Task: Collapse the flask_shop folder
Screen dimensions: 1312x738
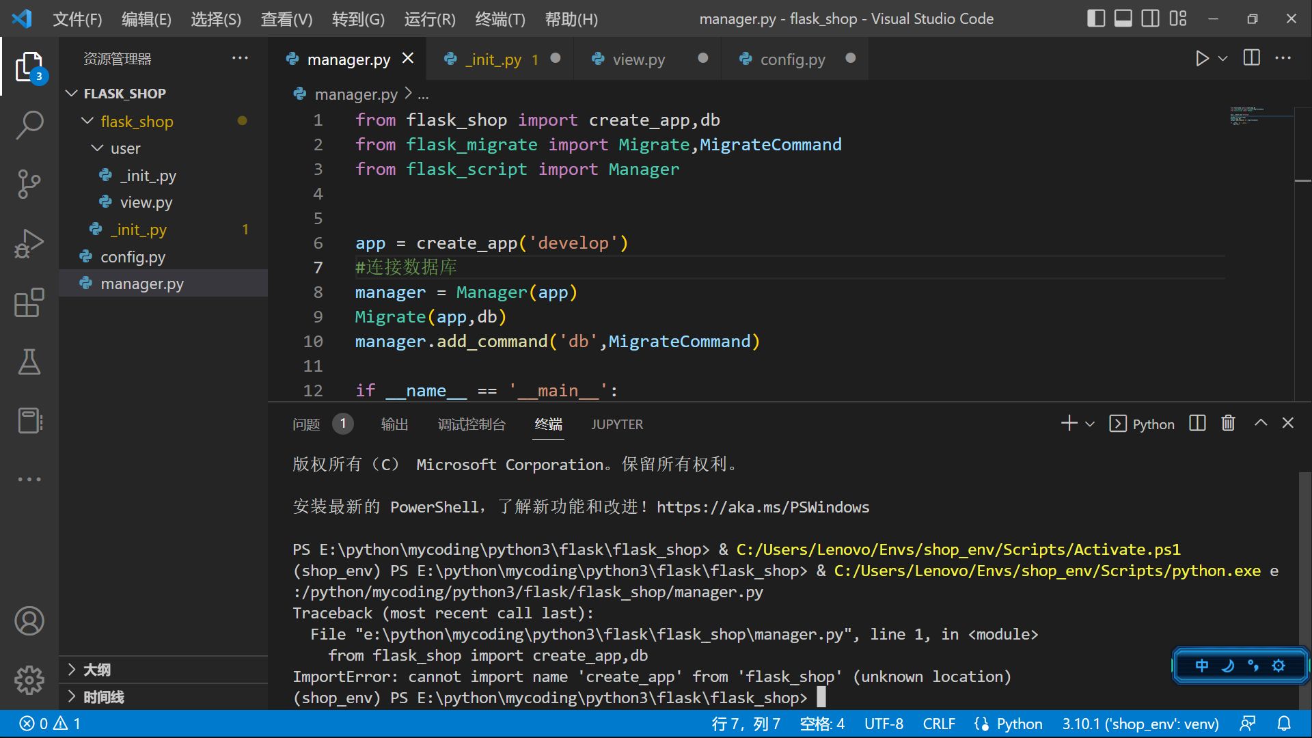Action: (137, 121)
